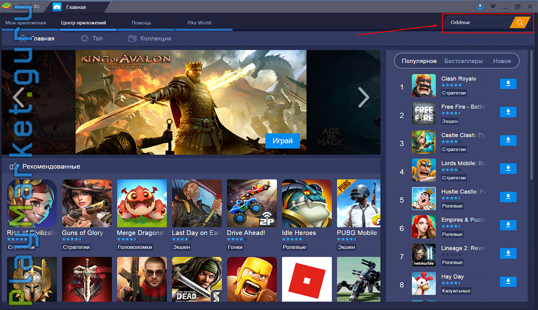Download Hustle Castle with its blue button
538x310 pixels.
(x=508, y=197)
